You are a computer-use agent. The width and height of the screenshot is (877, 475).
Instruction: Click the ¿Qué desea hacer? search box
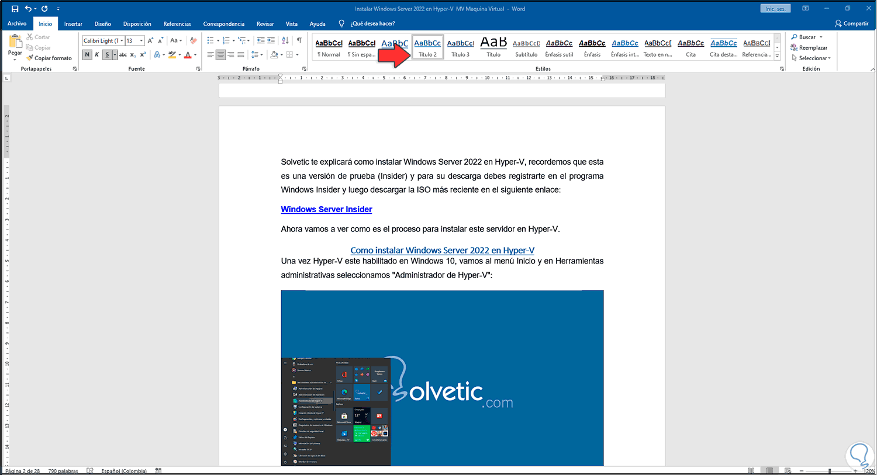(x=372, y=24)
